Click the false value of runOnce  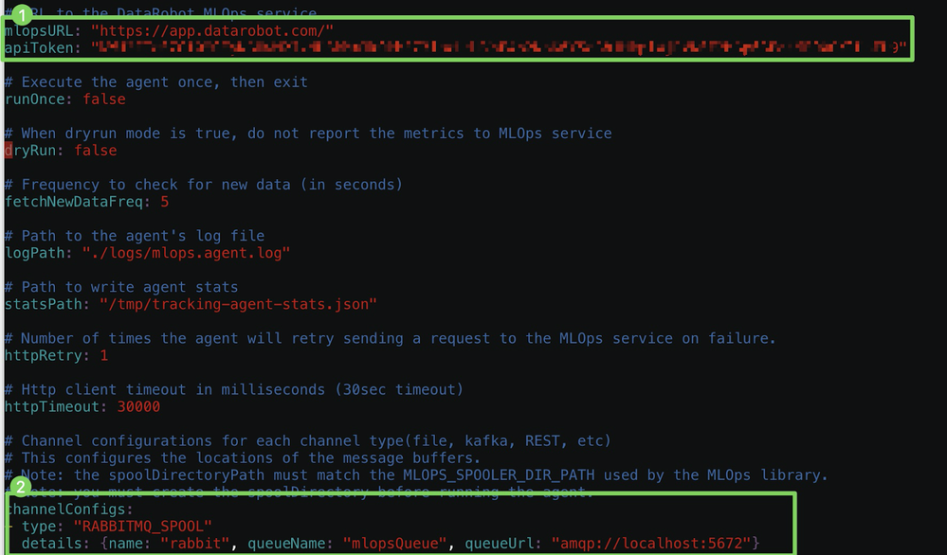[x=103, y=99]
